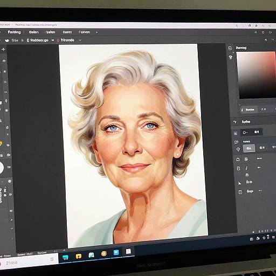276x276 pixels.
Task: Open the orange circular taskbar icon
Action: click(x=104, y=253)
